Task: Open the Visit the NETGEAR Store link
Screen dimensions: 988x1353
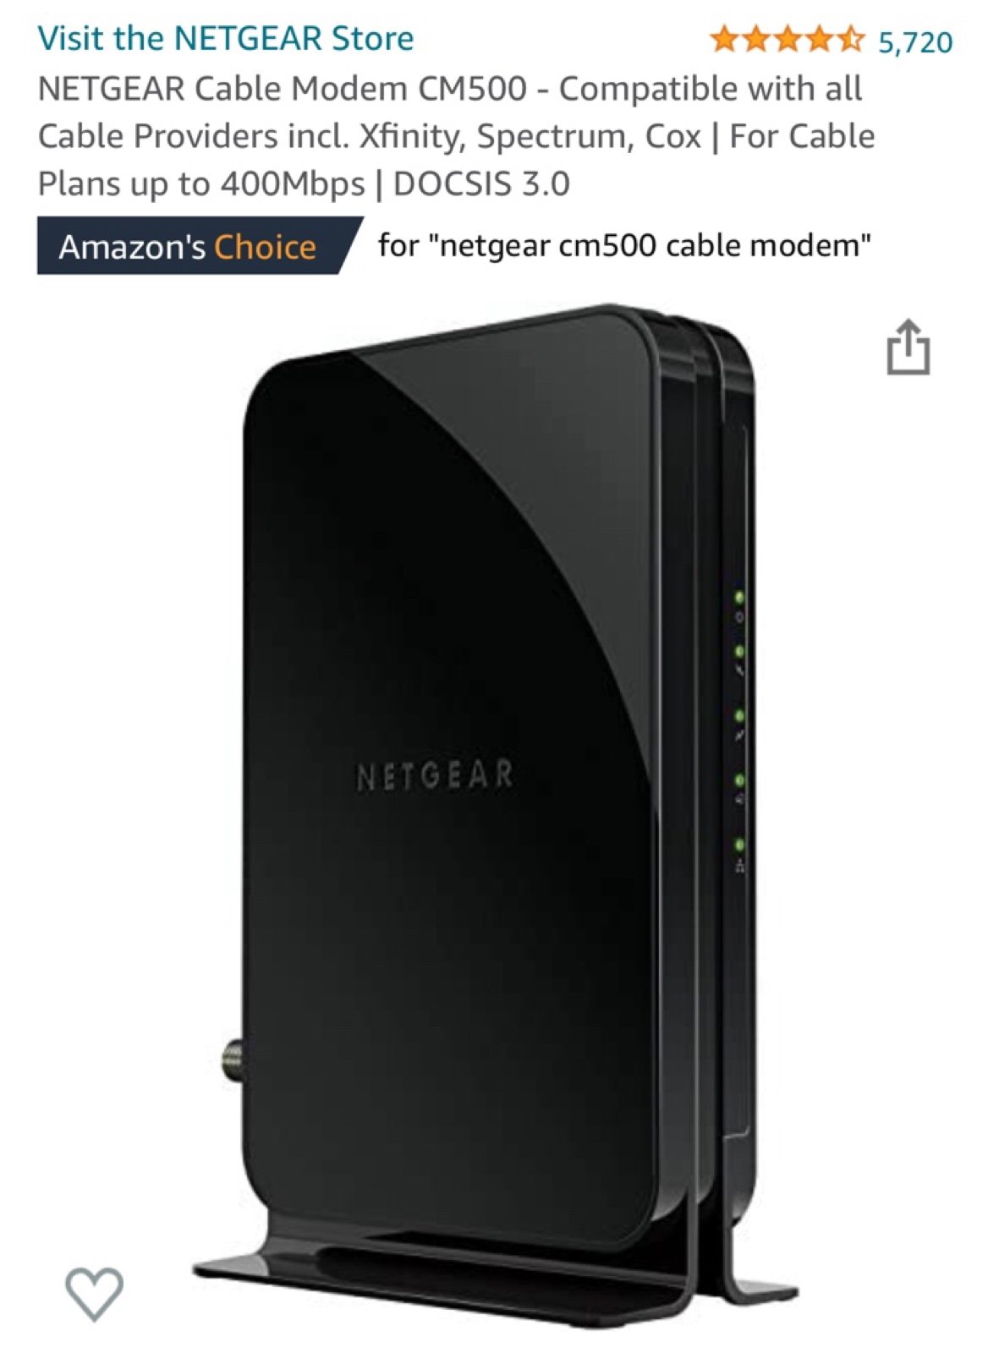Action: point(226,38)
